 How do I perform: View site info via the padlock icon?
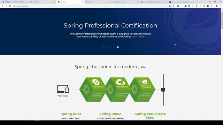click(15, 6)
